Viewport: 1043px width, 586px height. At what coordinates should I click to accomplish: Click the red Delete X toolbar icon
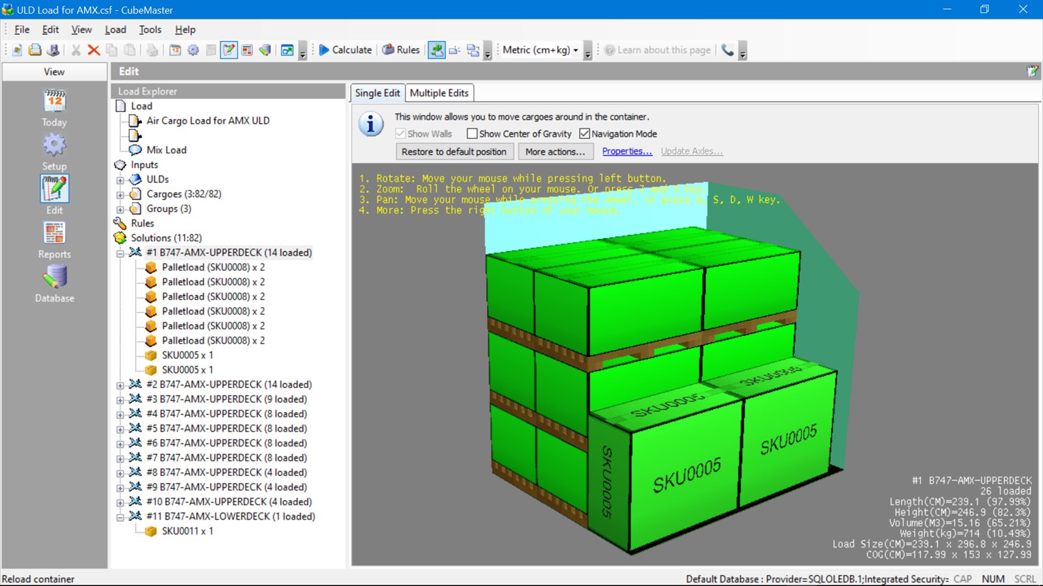(x=94, y=50)
